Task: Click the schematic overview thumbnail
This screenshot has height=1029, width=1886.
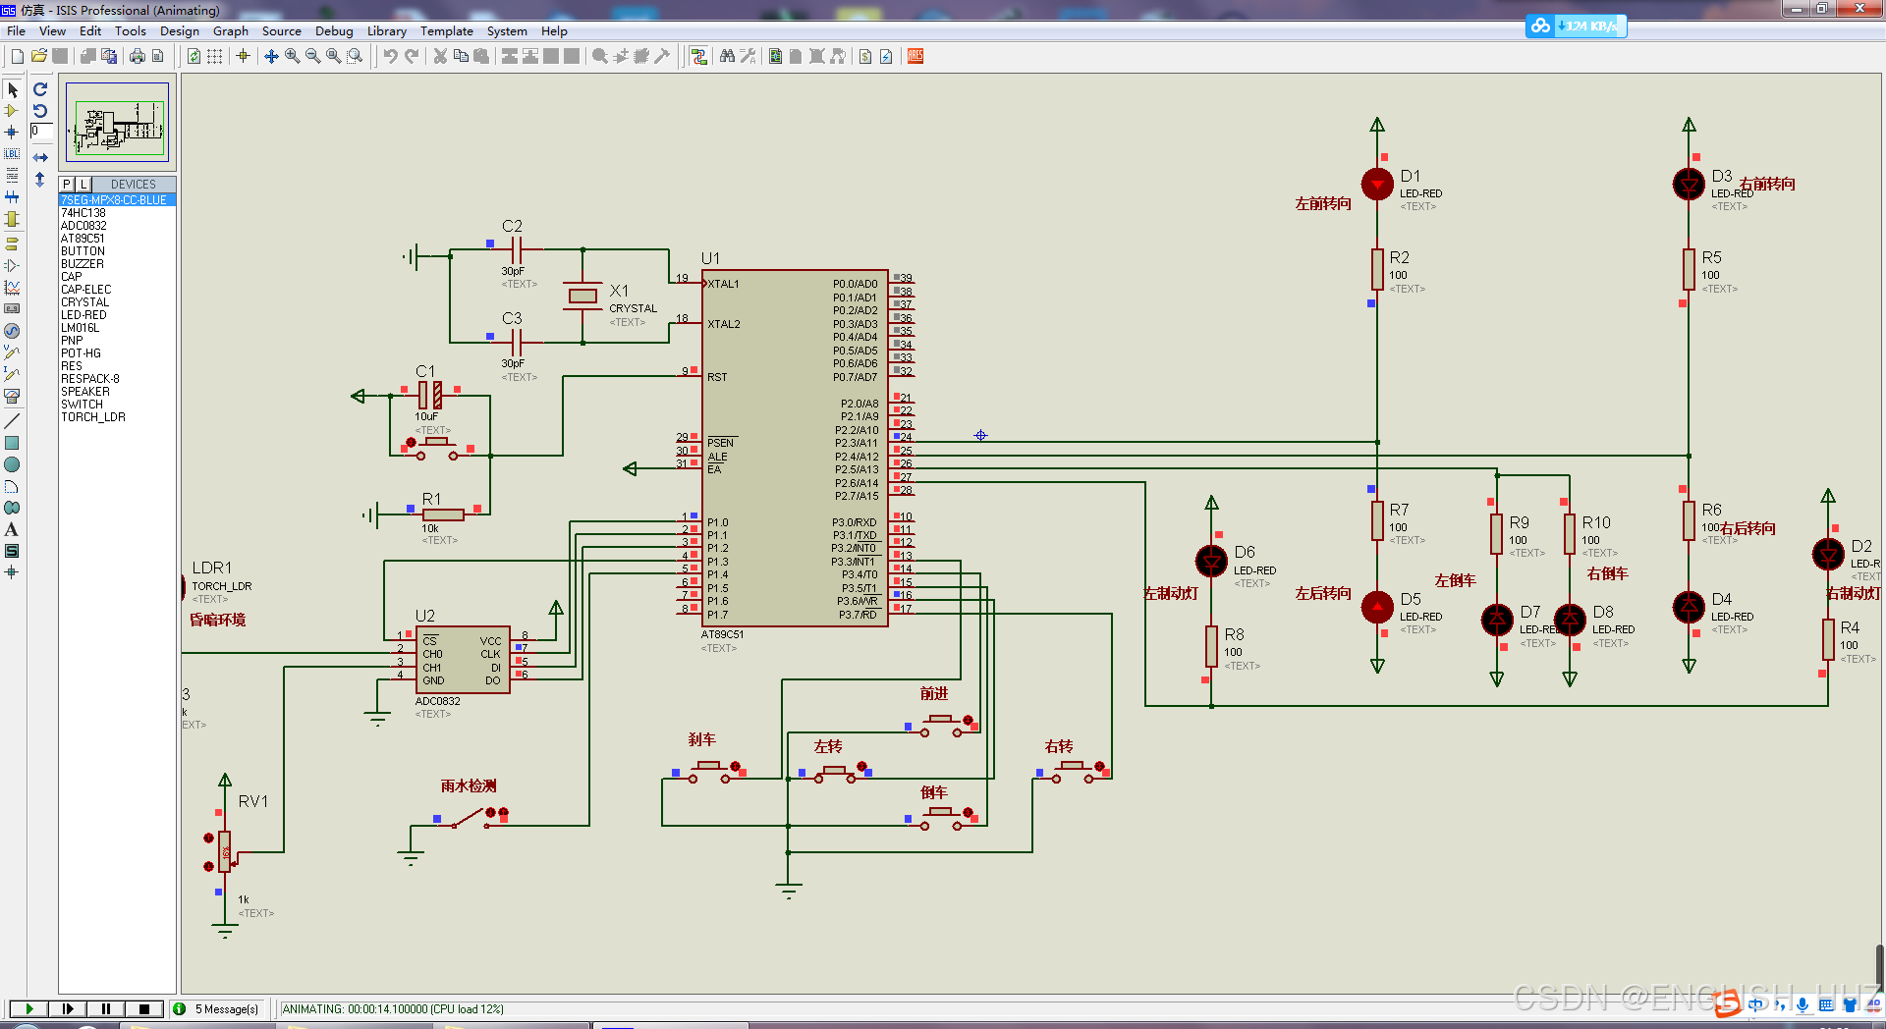Action: coord(117,122)
